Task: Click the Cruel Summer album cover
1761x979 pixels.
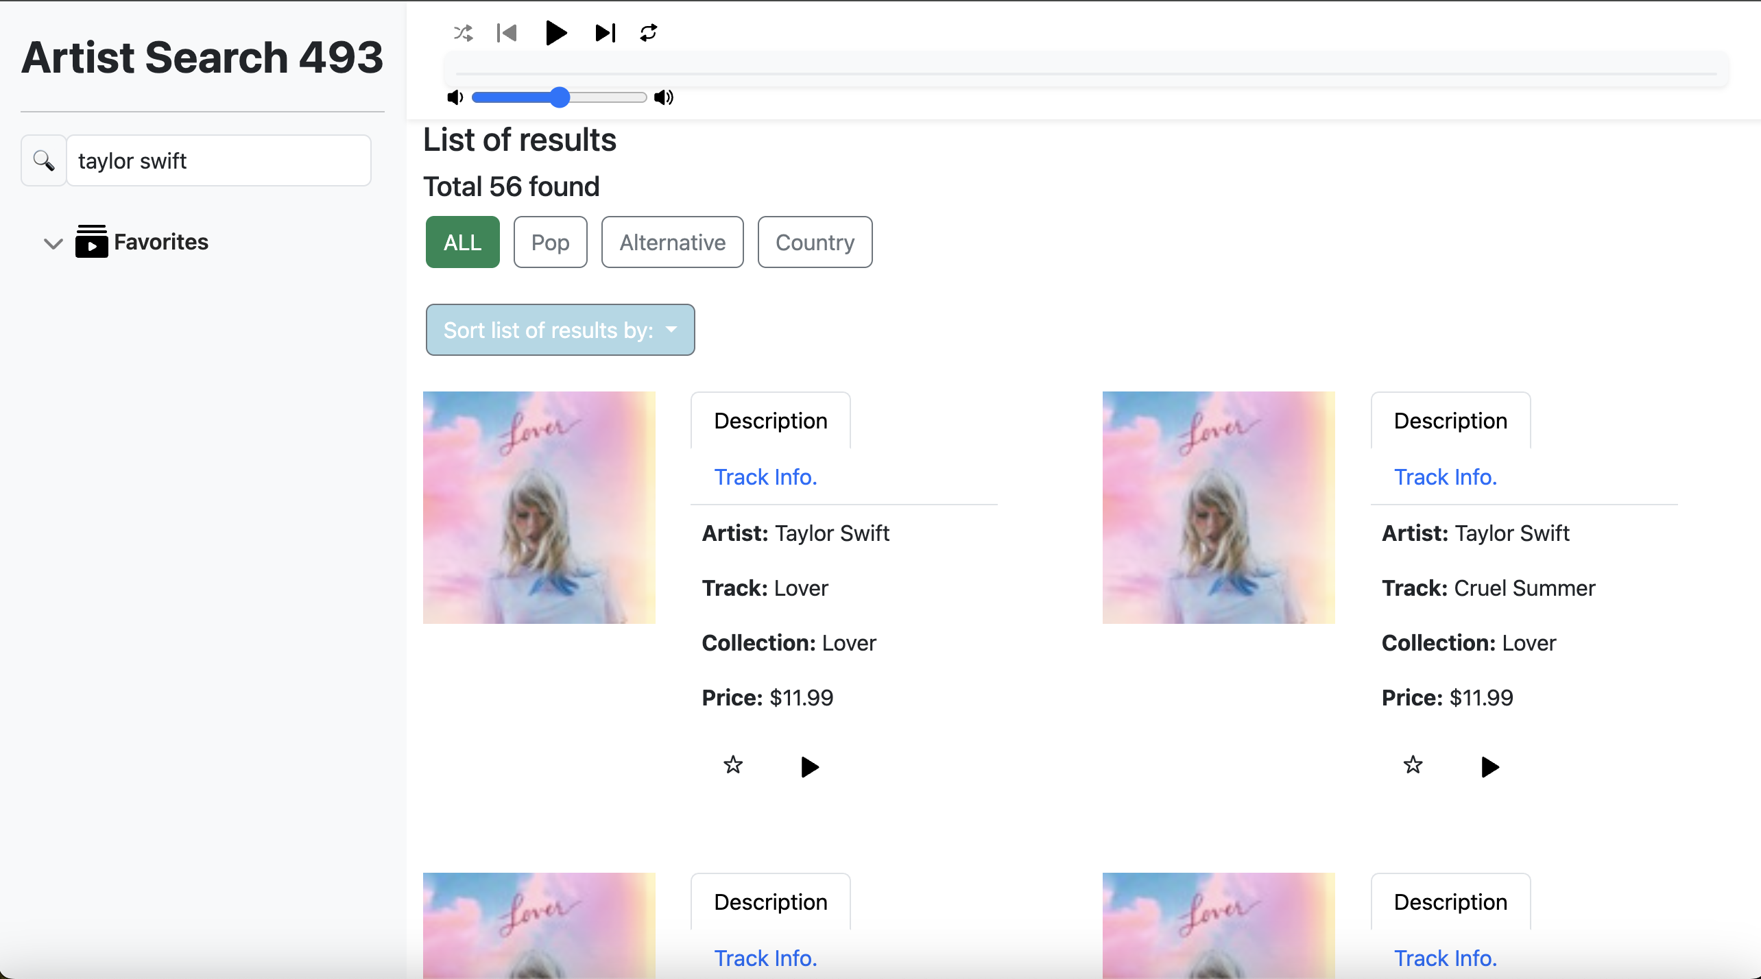Action: [1219, 507]
